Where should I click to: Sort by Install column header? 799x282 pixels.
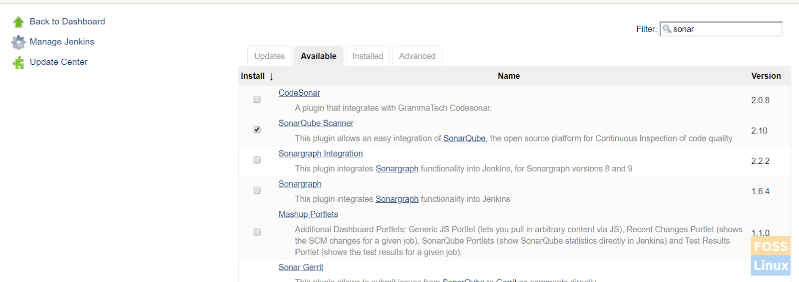click(257, 76)
